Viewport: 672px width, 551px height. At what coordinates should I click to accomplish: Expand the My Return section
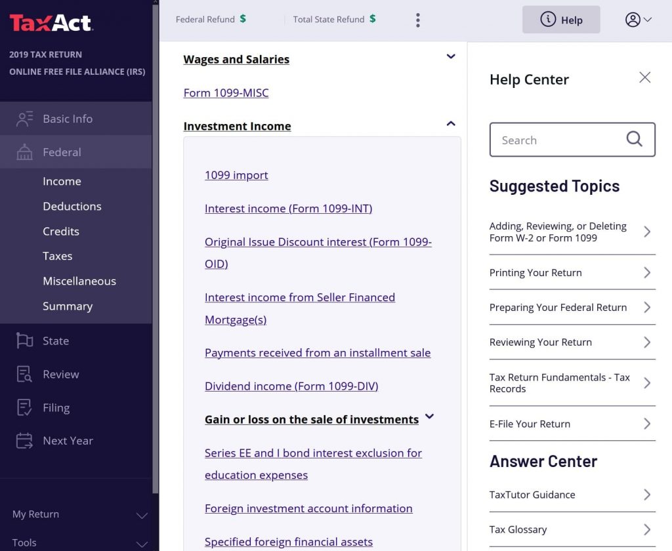[x=79, y=514]
